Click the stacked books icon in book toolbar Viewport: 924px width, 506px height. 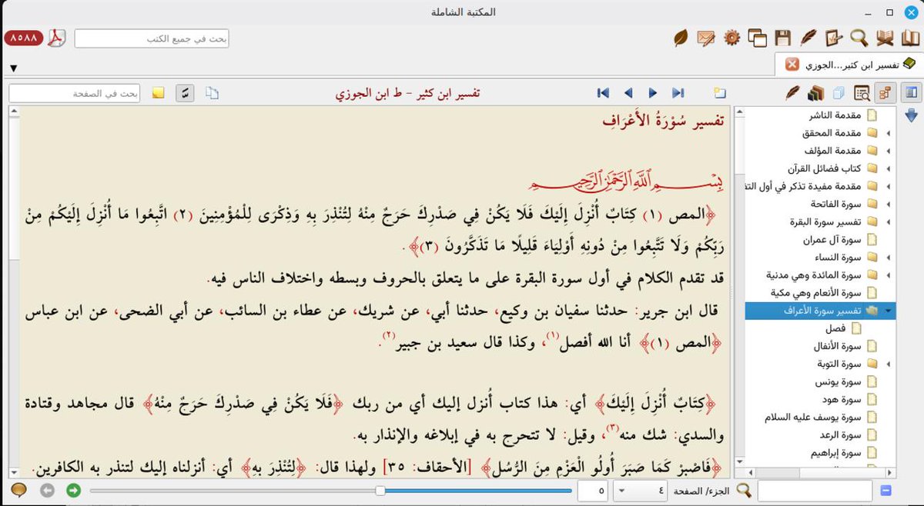816,93
